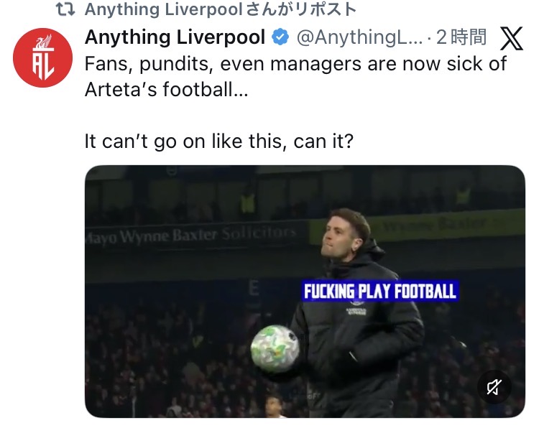This screenshot has height=428, width=539.
Task: Play the embedded video thumbnail
Action: (x=305, y=291)
